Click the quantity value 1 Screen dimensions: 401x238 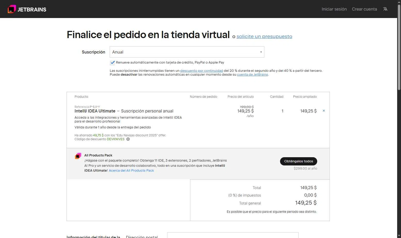282,111
